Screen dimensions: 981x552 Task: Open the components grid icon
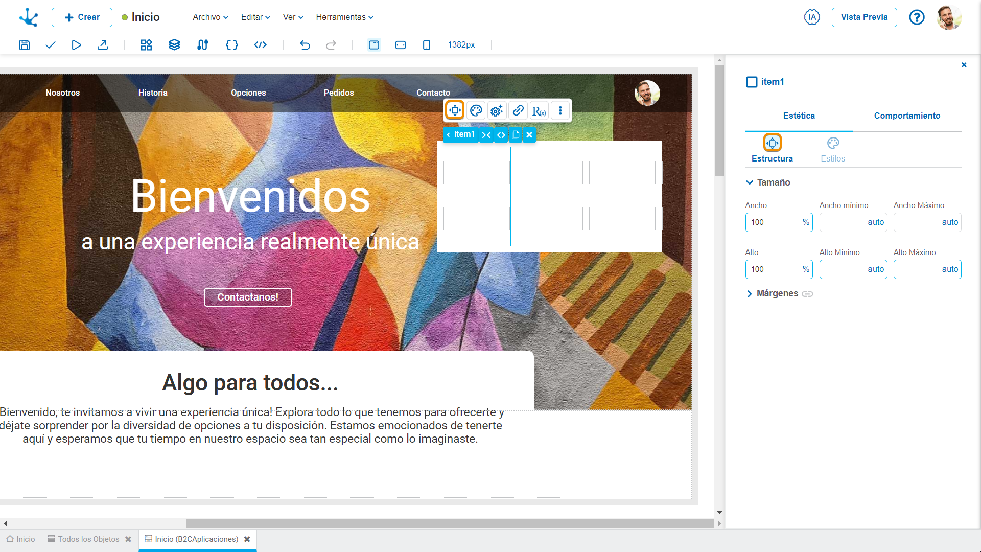click(x=147, y=45)
